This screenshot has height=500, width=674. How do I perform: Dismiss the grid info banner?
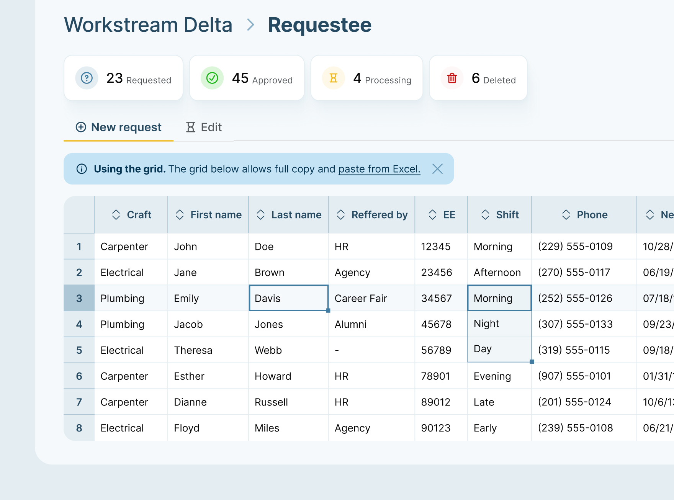point(437,169)
